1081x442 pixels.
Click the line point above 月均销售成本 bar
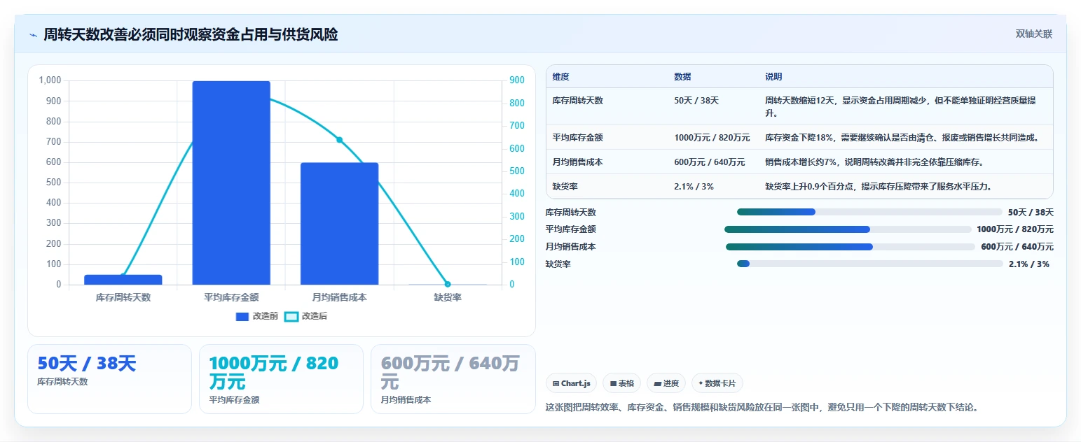click(x=339, y=140)
